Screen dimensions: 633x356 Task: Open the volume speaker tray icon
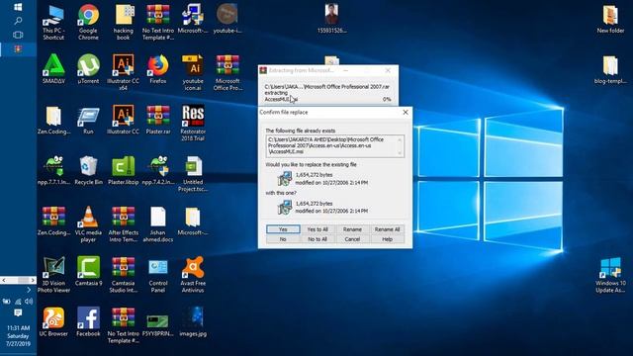point(29,301)
